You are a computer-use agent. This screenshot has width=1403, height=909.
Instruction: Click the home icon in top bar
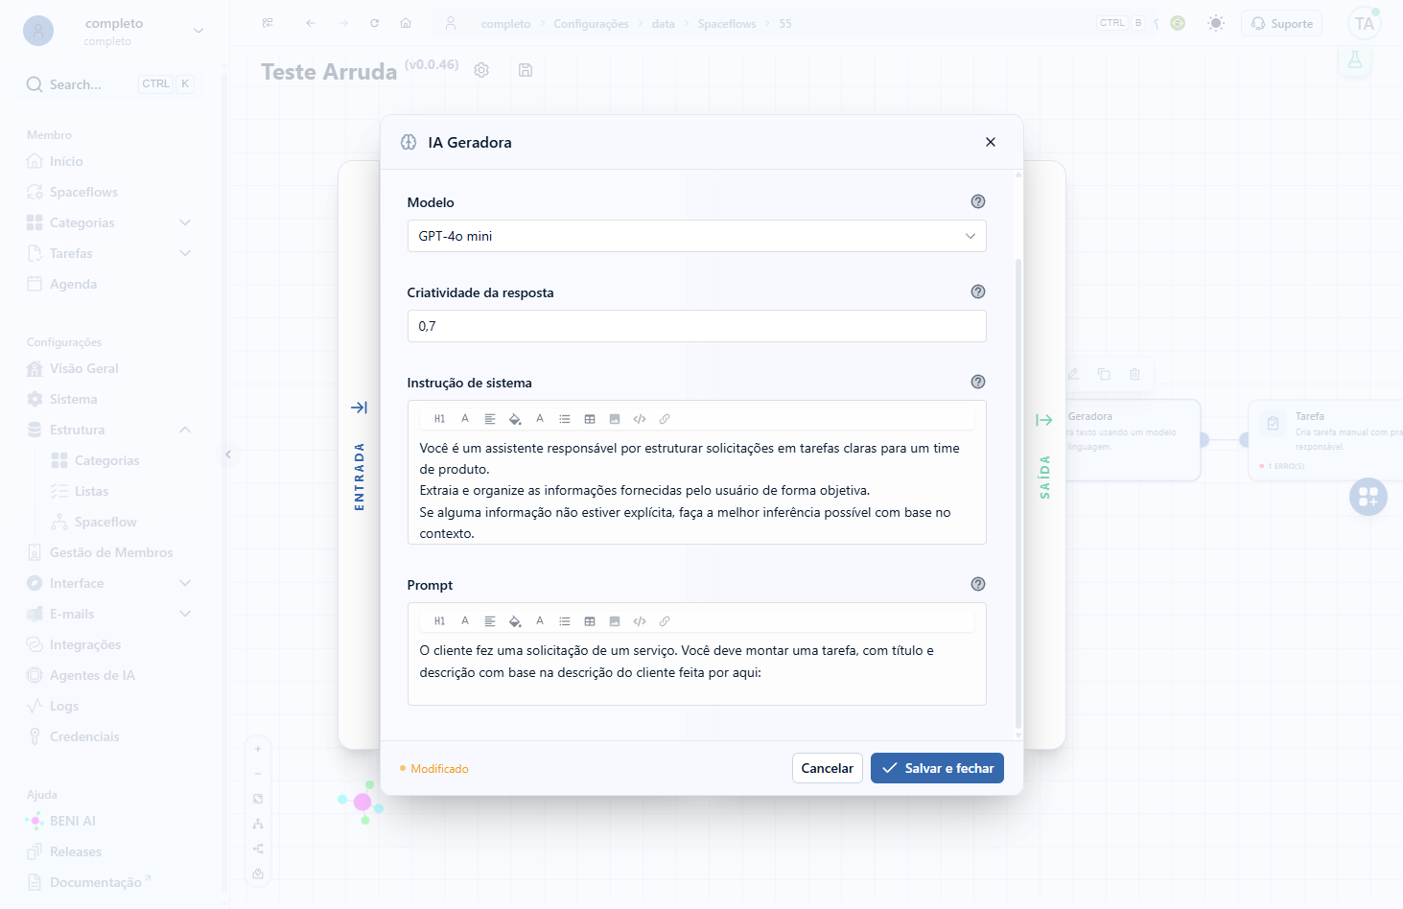click(406, 23)
